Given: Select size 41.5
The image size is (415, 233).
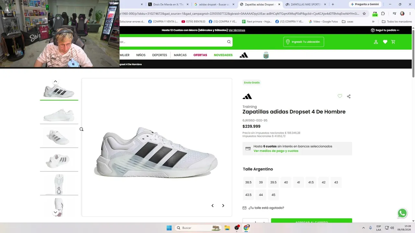Looking at the screenshot, I should [311, 182].
